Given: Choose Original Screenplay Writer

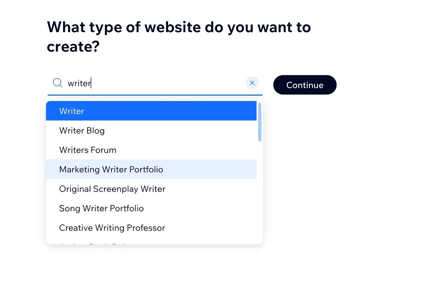Looking at the screenshot, I should (x=112, y=189).
